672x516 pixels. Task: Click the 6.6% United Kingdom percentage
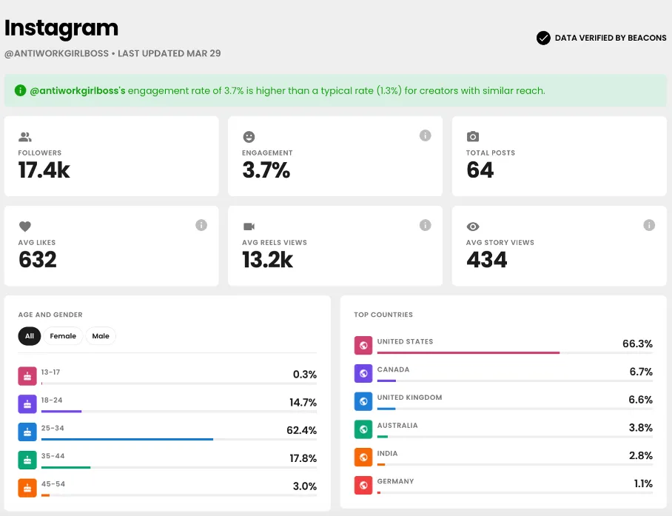pos(640,400)
